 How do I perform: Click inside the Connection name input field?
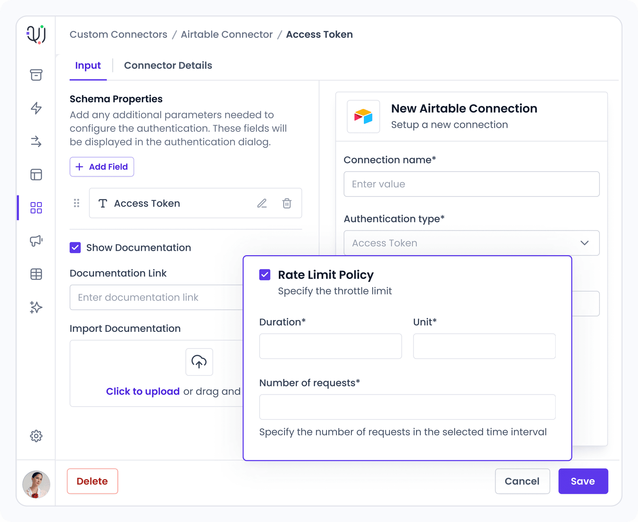(471, 184)
